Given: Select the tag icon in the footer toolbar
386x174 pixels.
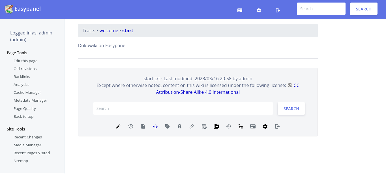Looking at the screenshot, I should (x=167, y=126).
